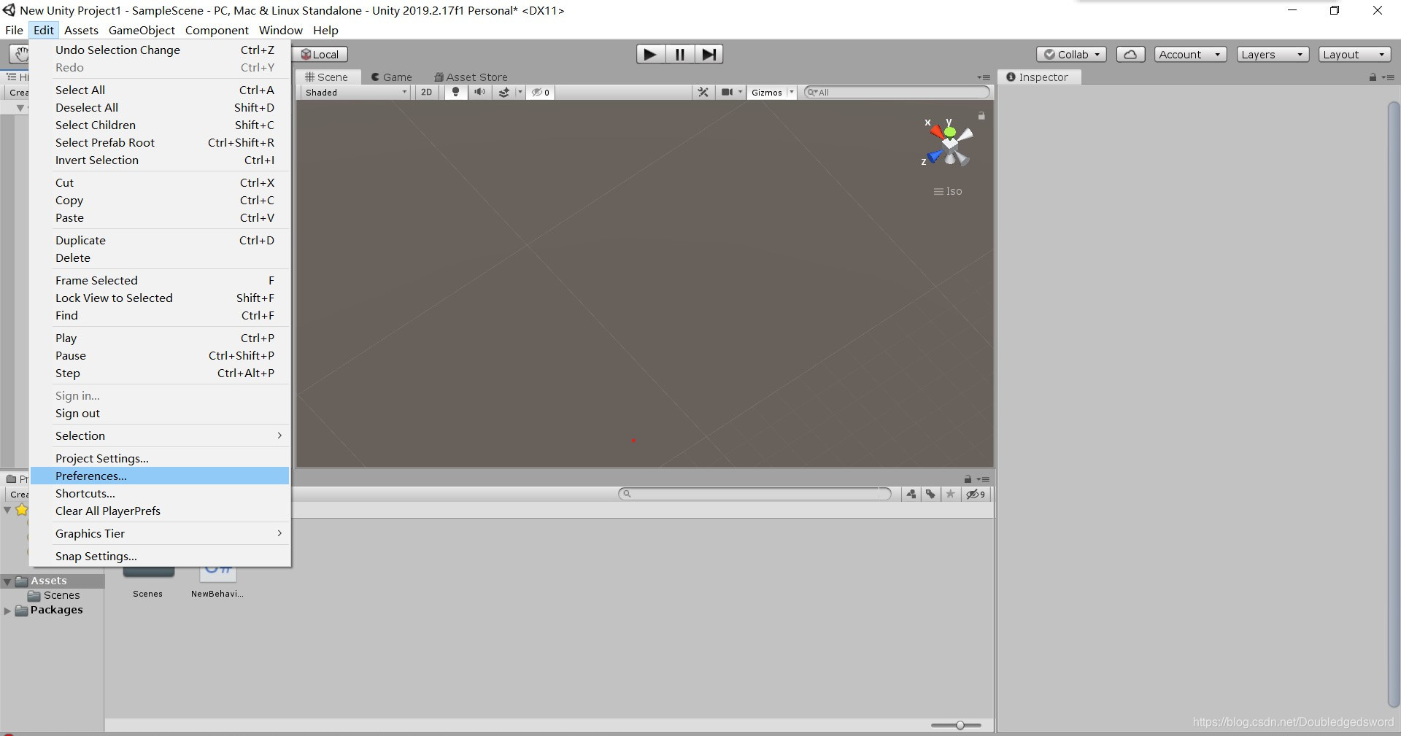Click the scene search field
The height and width of the screenshot is (736, 1401).
point(897,92)
